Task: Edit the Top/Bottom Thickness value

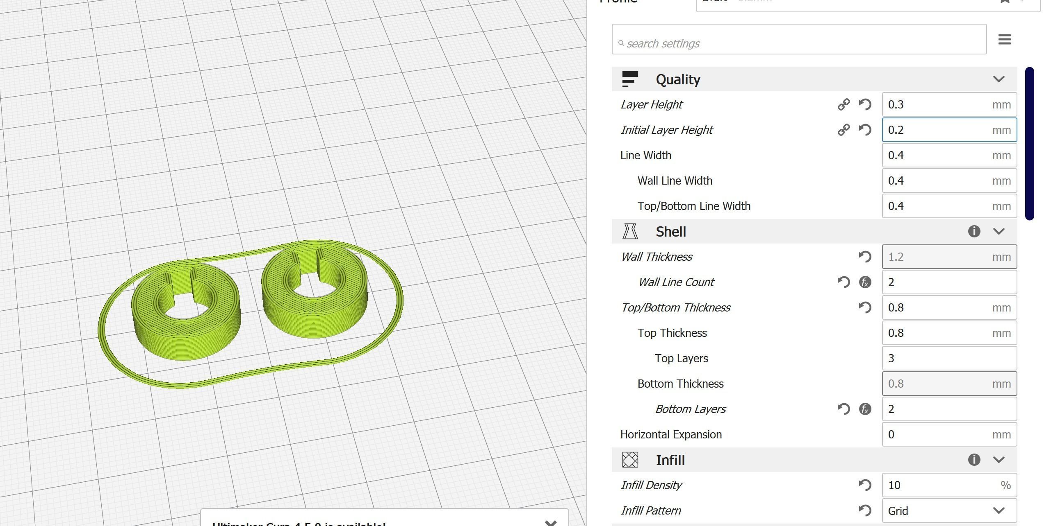Action: (x=949, y=307)
